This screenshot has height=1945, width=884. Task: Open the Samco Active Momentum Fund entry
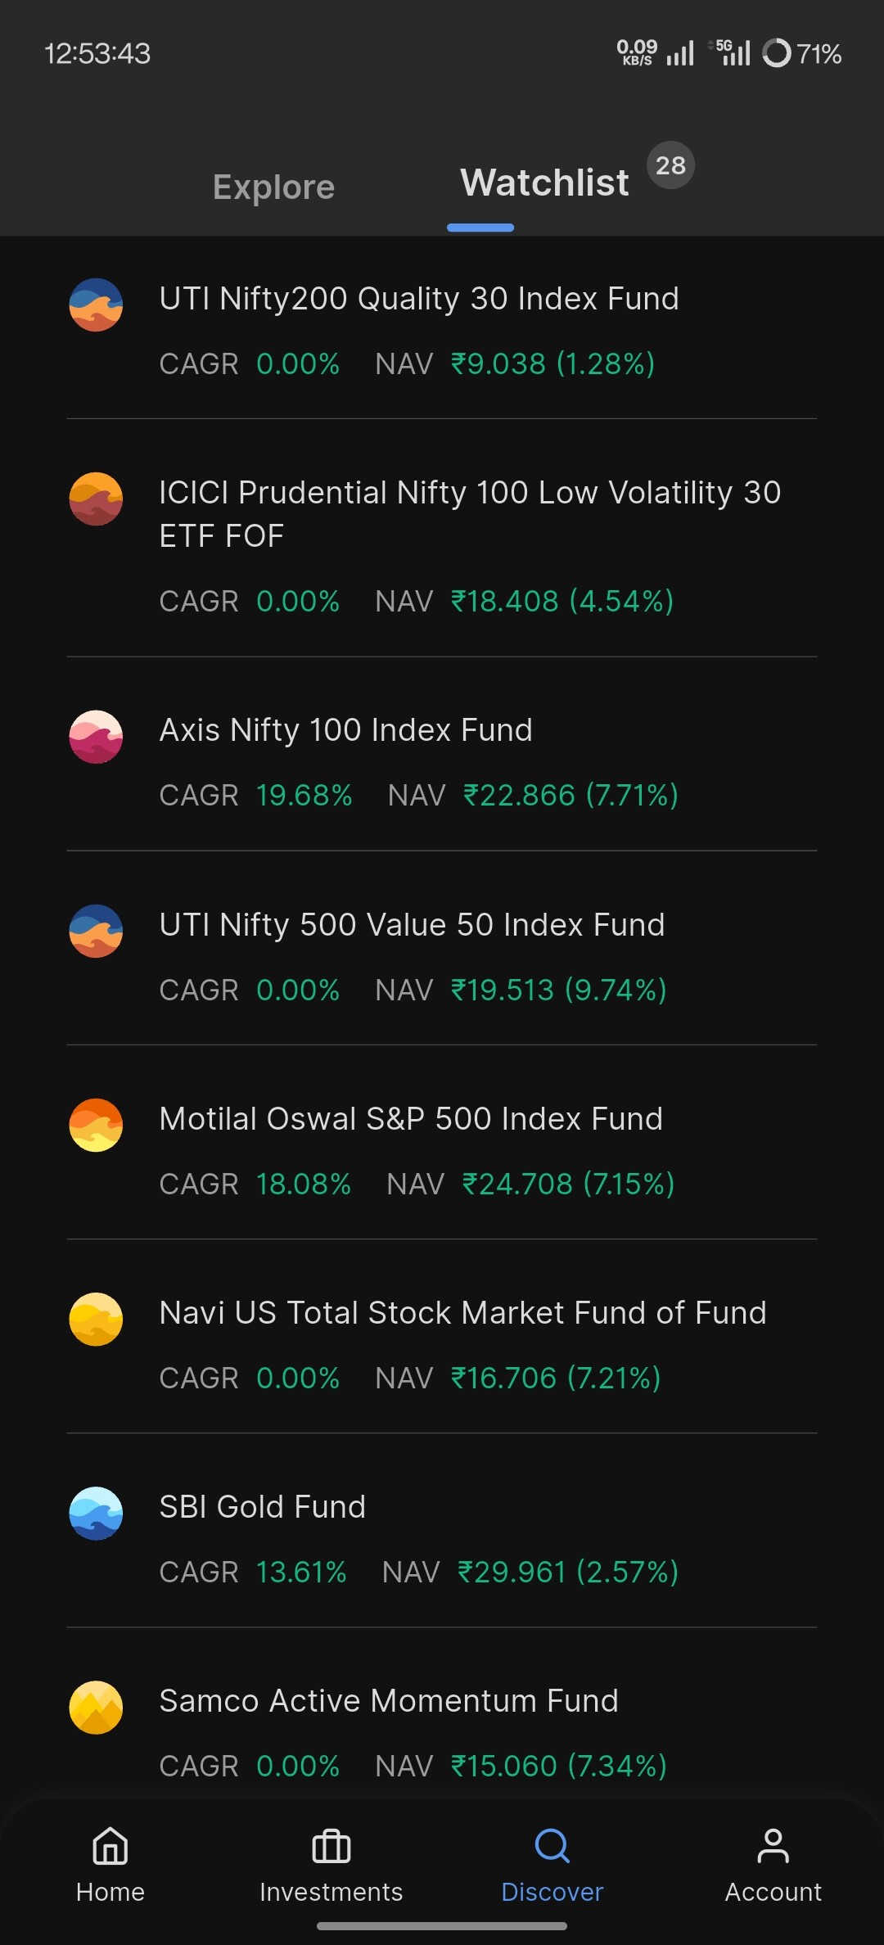(389, 1701)
